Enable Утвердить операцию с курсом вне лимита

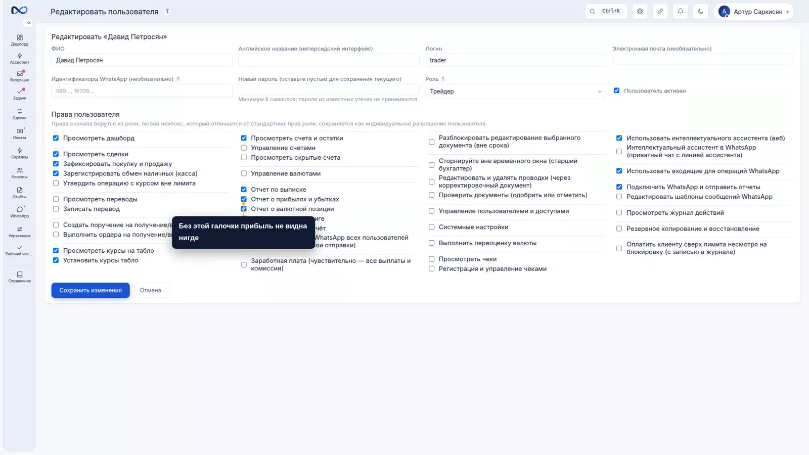56,183
